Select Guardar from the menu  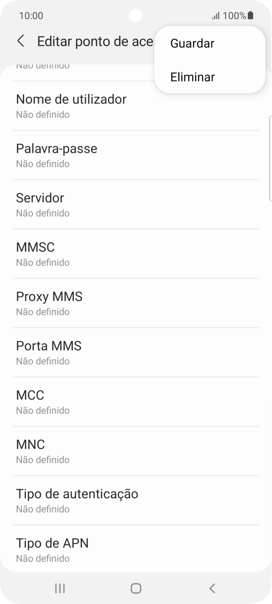(x=192, y=43)
